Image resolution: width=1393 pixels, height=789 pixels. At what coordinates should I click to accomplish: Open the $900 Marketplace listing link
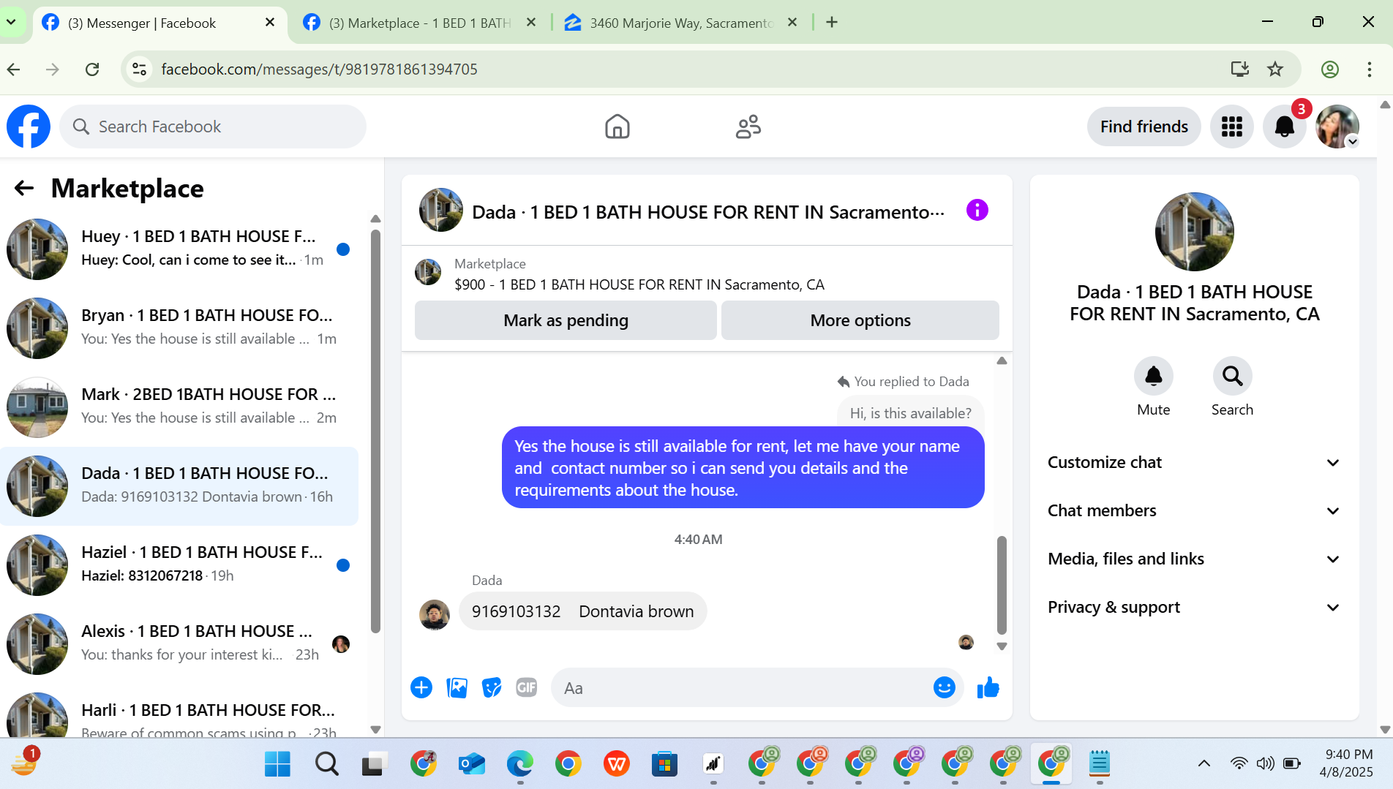pyautogui.click(x=639, y=284)
